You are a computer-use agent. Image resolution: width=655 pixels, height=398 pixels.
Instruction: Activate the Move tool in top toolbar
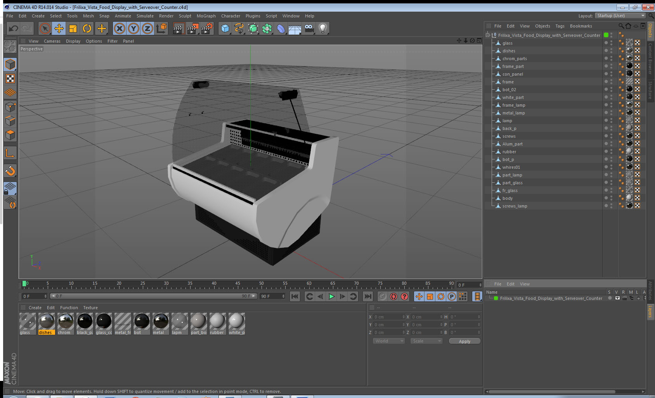(x=59, y=28)
